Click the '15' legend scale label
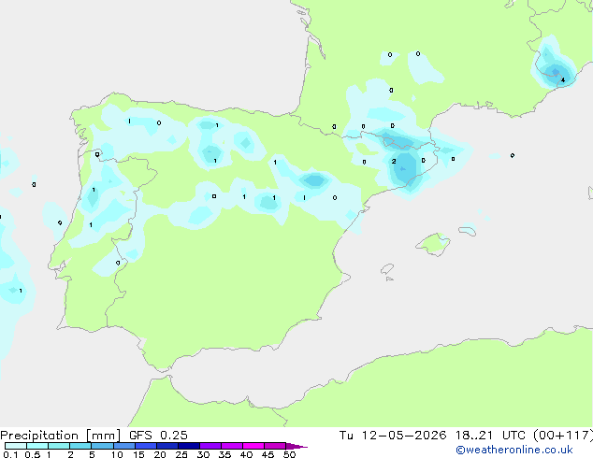The height and width of the screenshot is (458, 593). click(x=138, y=454)
